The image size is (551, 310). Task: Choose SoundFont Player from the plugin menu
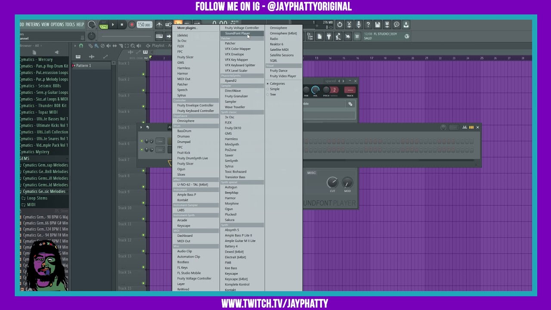pos(242,33)
